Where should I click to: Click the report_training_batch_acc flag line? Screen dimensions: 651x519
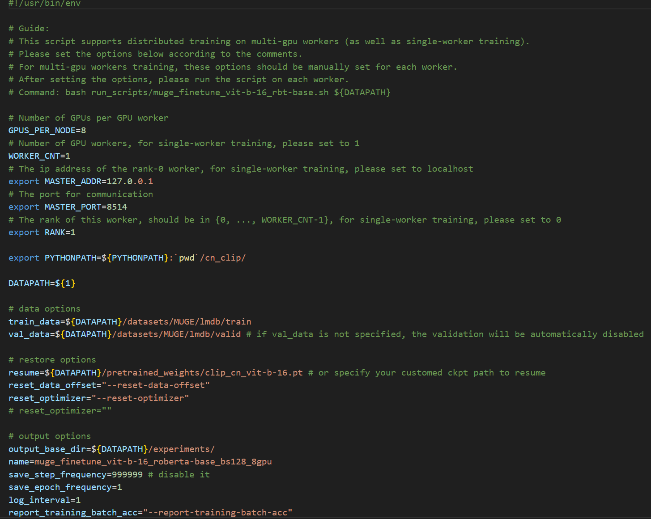point(150,512)
